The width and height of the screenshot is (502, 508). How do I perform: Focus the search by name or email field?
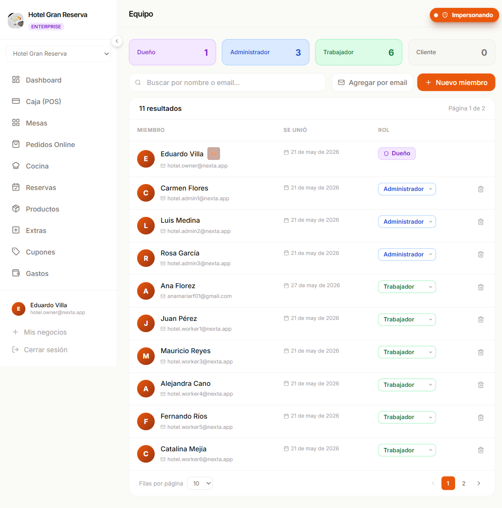[228, 82]
